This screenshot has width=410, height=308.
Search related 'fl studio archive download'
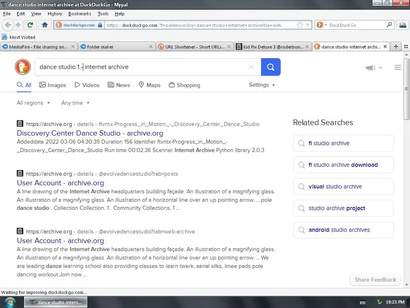(x=343, y=165)
